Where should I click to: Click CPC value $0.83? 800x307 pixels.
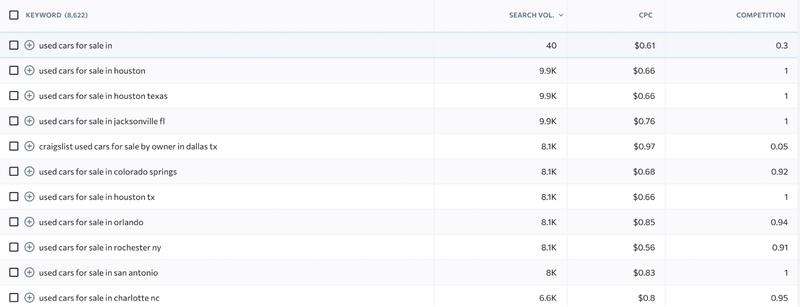(x=644, y=273)
